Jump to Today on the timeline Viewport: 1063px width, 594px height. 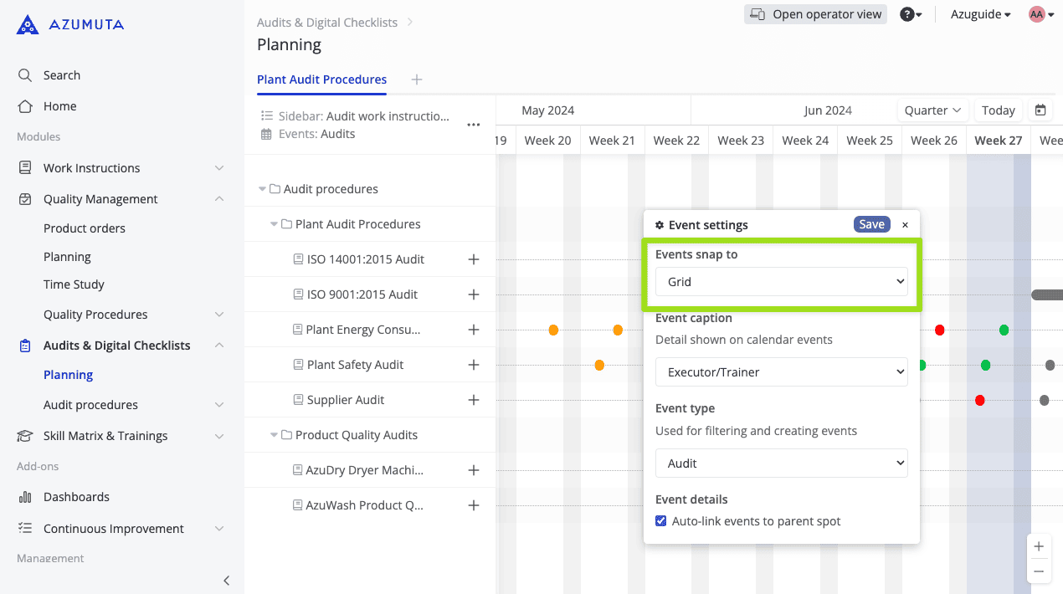(x=998, y=110)
